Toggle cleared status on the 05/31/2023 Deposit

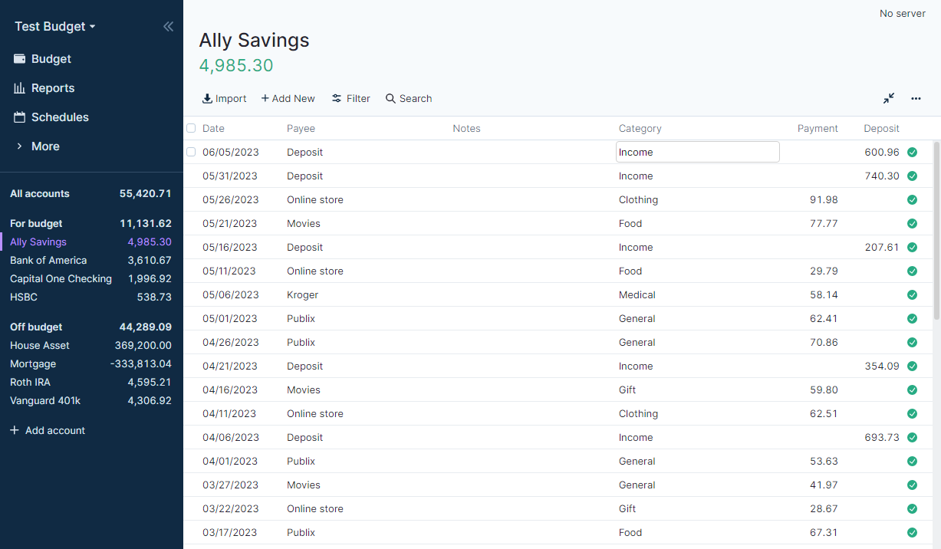pyautogui.click(x=912, y=176)
